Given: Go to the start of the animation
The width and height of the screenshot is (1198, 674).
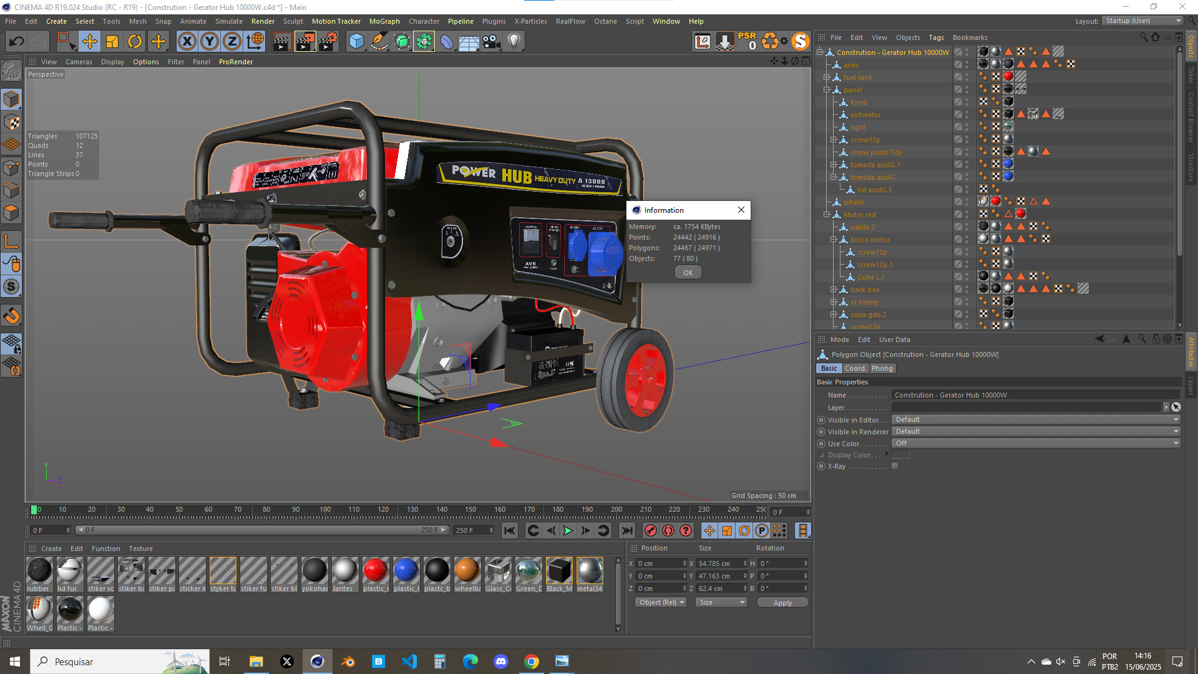Looking at the screenshot, I should point(510,530).
